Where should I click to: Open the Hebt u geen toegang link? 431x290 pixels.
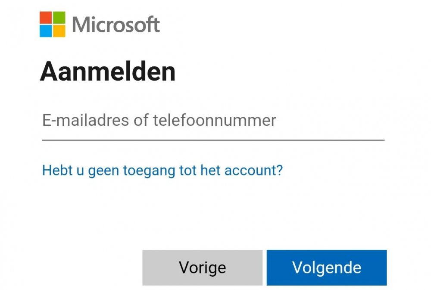click(x=162, y=171)
